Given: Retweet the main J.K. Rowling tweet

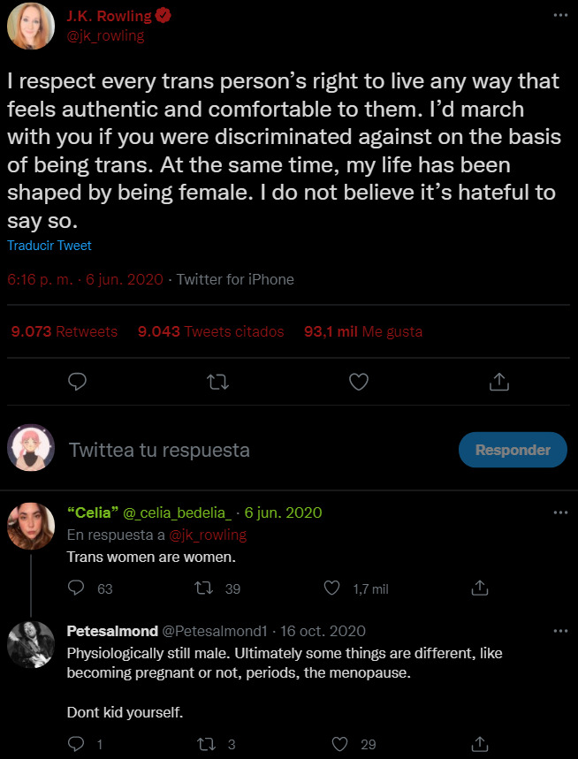Looking at the screenshot, I should coord(217,382).
